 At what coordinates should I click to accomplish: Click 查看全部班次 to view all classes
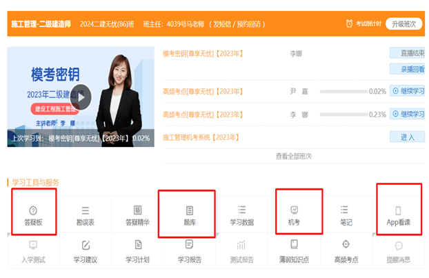[x=294, y=156]
